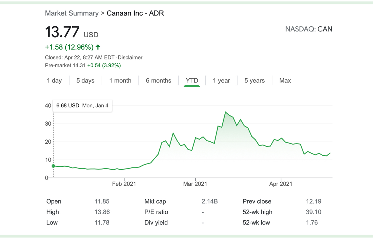The width and height of the screenshot is (373, 239).
Task: Switch to the 1 day range tab
Action: [54, 81]
